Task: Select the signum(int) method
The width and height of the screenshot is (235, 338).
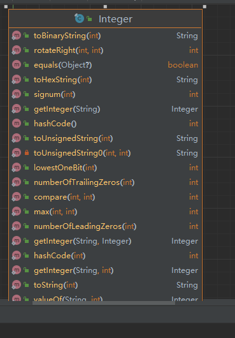Action: tap(54, 94)
